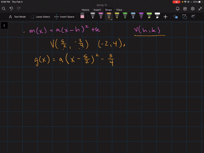Viewport: 204px width, 153px height.
Task: Open the share notebook icon
Action: pos(185,9)
